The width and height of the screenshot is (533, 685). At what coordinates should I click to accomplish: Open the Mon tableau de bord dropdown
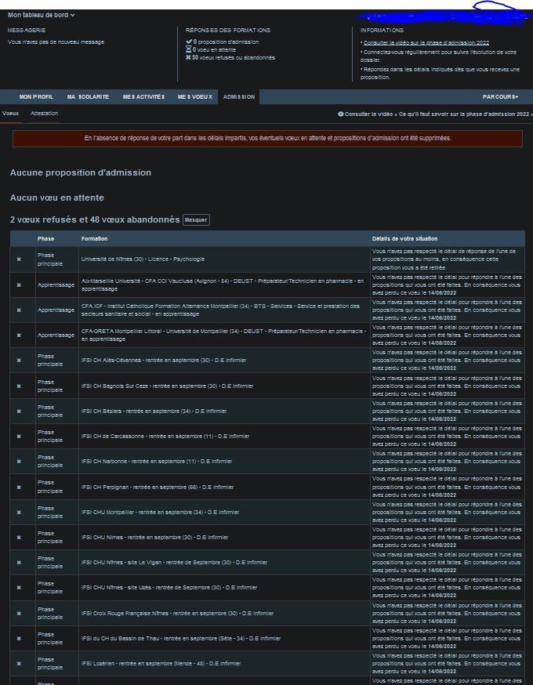41,15
